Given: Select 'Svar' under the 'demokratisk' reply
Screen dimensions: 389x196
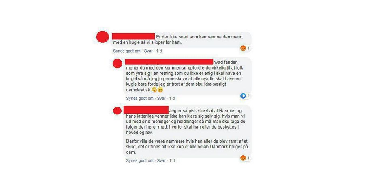Looking at the screenshot, I should pos(161,98).
